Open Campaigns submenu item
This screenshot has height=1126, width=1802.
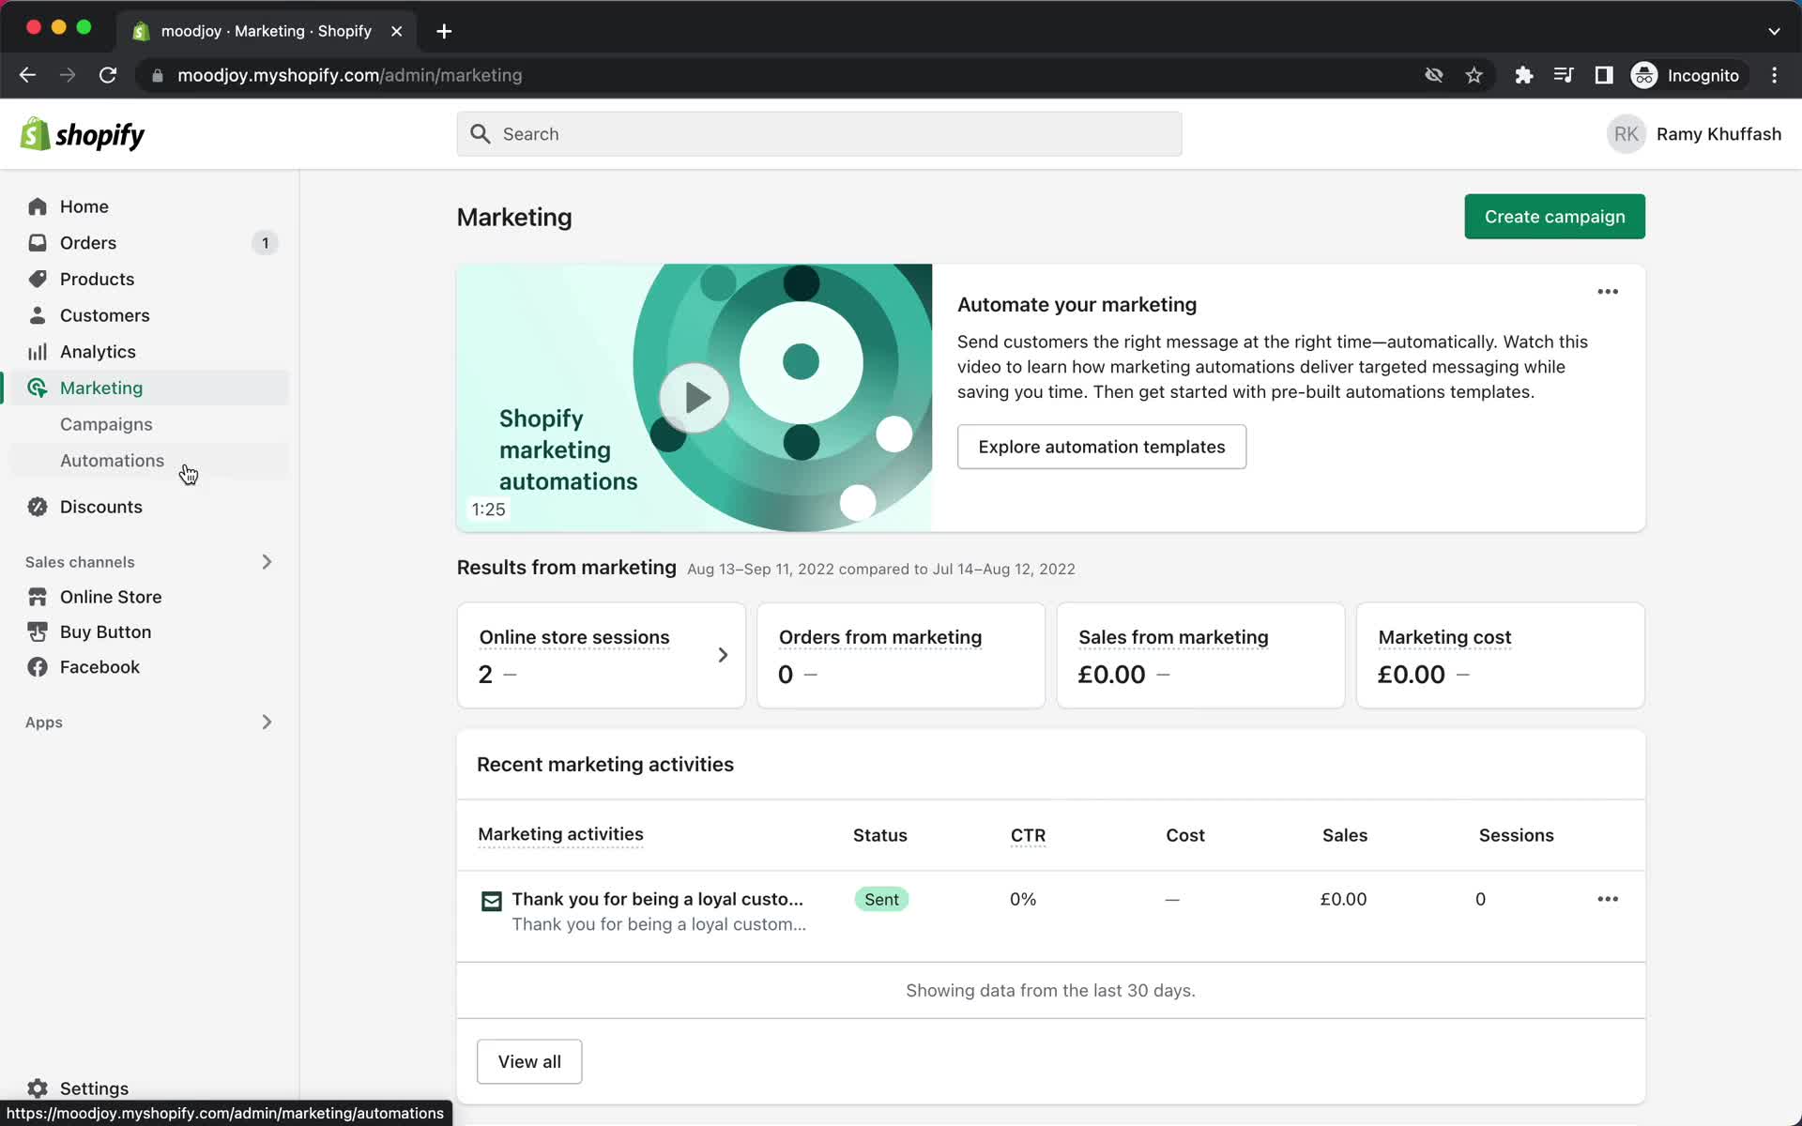(x=106, y=424)
